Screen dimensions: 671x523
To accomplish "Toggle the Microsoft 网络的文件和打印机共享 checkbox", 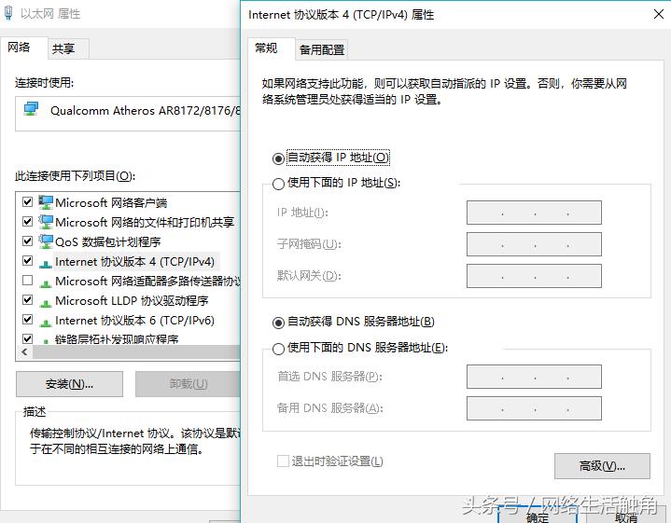I will (27, 221).
